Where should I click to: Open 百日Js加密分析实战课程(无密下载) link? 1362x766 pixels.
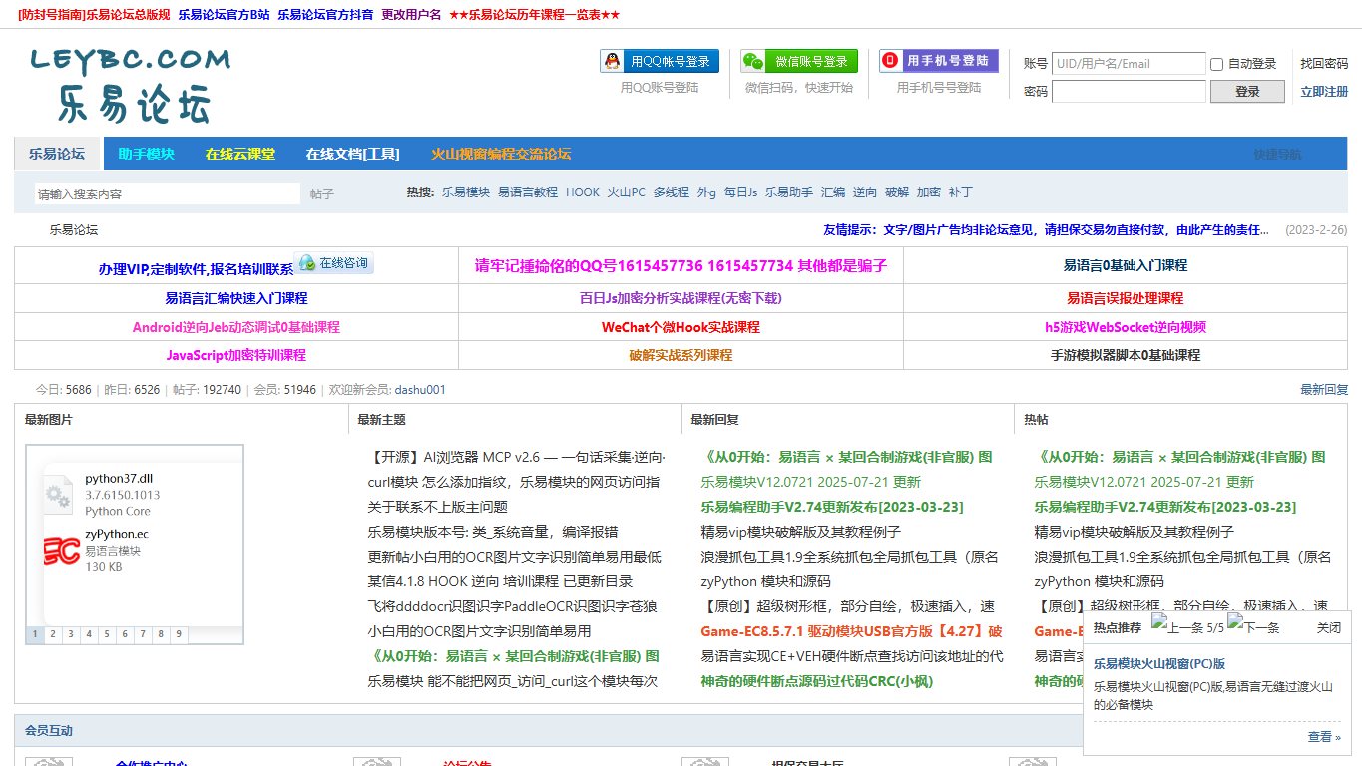click(x=681, y=298)
